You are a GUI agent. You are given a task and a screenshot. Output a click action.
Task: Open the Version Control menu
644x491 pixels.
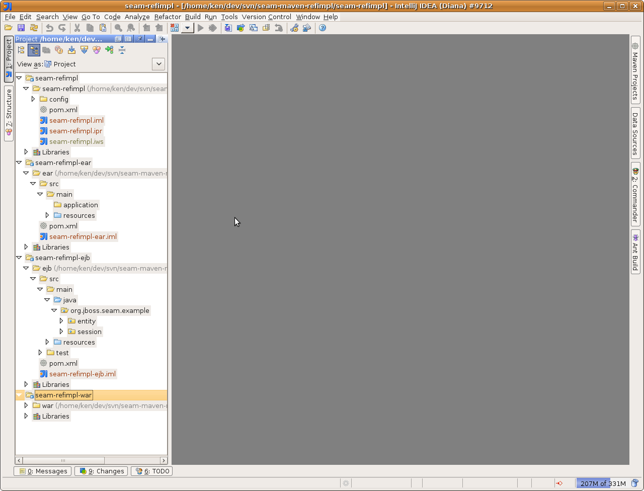(267, 17)
